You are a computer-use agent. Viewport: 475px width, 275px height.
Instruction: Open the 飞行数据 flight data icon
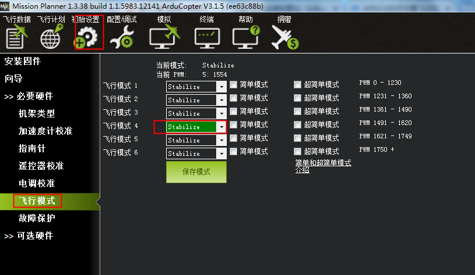[17, 37]
